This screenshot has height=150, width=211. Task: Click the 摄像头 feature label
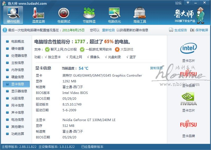tap(95, 57)
